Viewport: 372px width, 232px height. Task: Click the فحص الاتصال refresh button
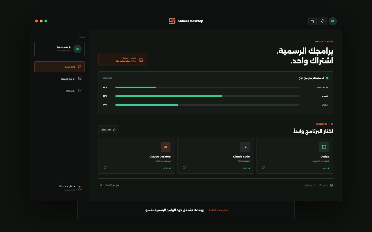[x=109, y=130]
